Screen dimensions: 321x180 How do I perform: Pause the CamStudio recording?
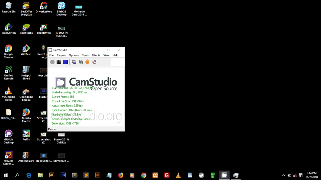(59, 62)
